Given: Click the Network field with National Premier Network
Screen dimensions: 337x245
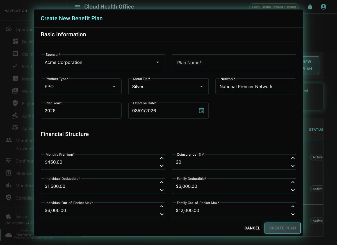Looking at the screenshot, I should pyautogui.click(x=256, y=87).
